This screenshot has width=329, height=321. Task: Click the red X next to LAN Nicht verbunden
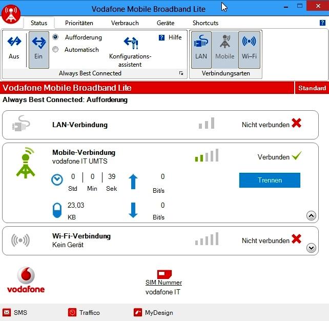[297, 123]
